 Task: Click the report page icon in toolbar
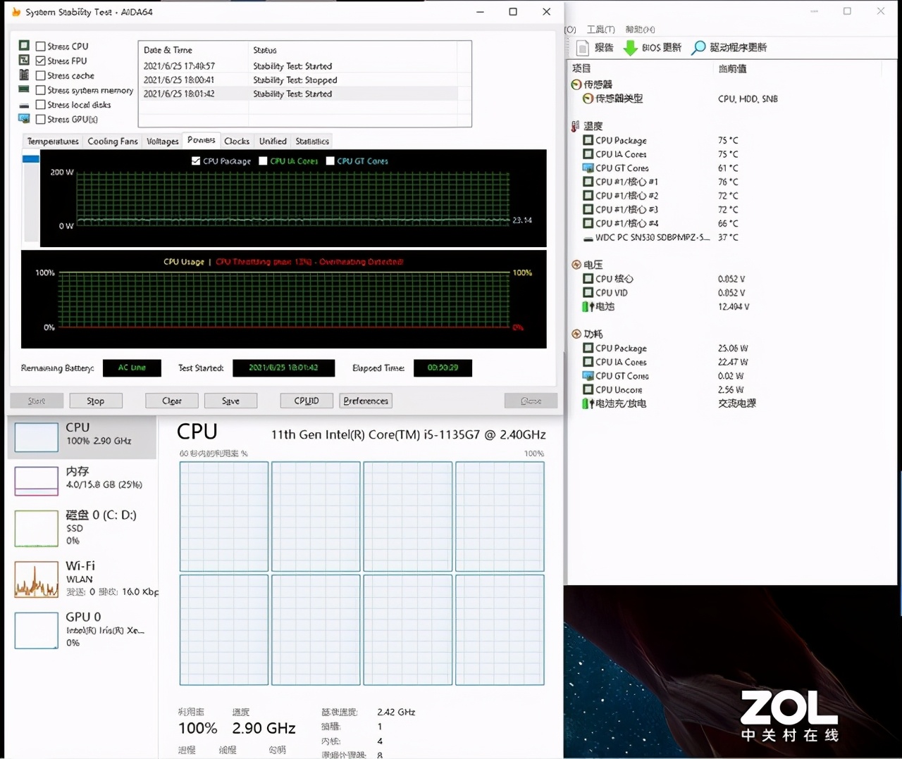pyautogui.click(x=583, y=48)
